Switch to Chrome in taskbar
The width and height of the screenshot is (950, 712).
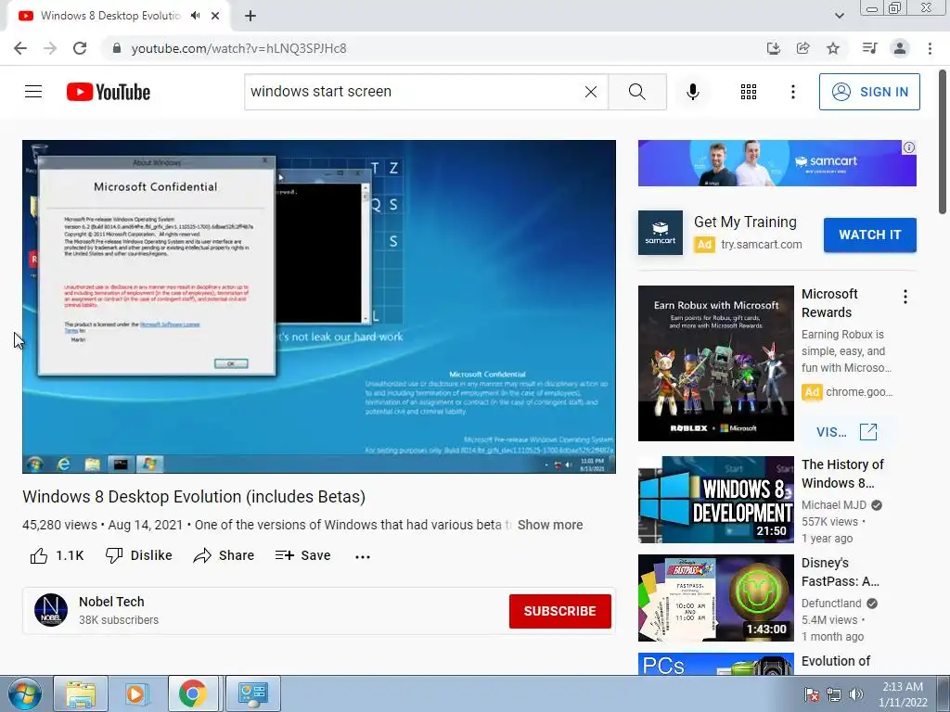tap(193, 693)
